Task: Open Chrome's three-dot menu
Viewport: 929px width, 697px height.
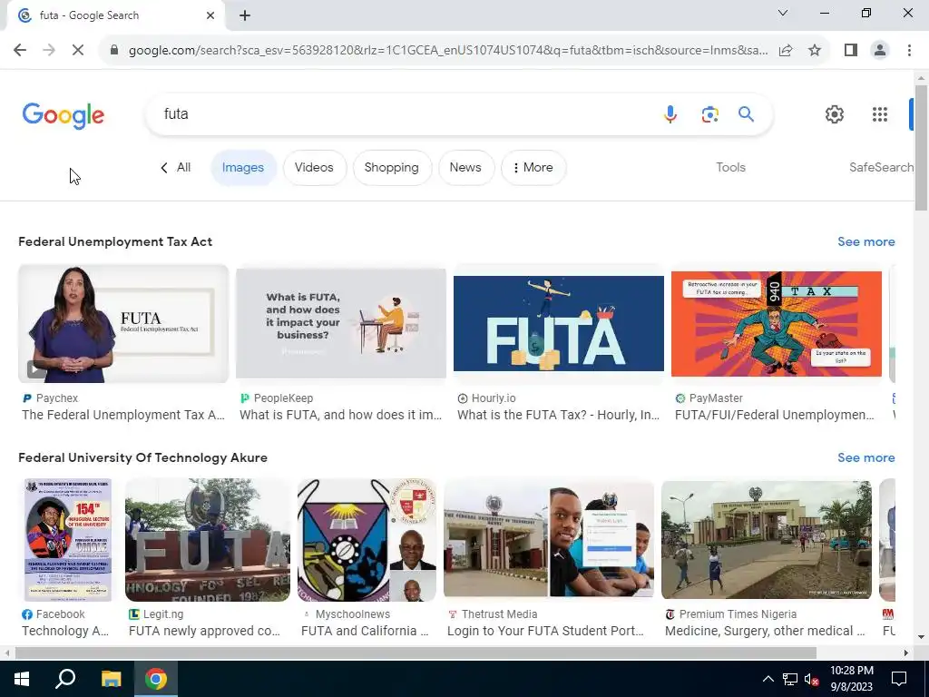Action: click(909, 50)
